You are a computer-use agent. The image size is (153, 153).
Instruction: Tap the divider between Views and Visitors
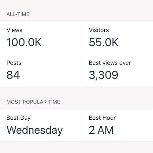click(x=82, y=38)
